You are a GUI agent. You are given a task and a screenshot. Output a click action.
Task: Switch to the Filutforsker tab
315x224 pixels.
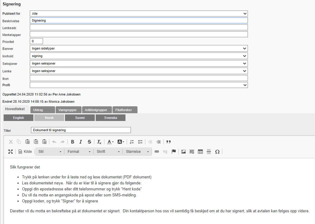[125, 110]
